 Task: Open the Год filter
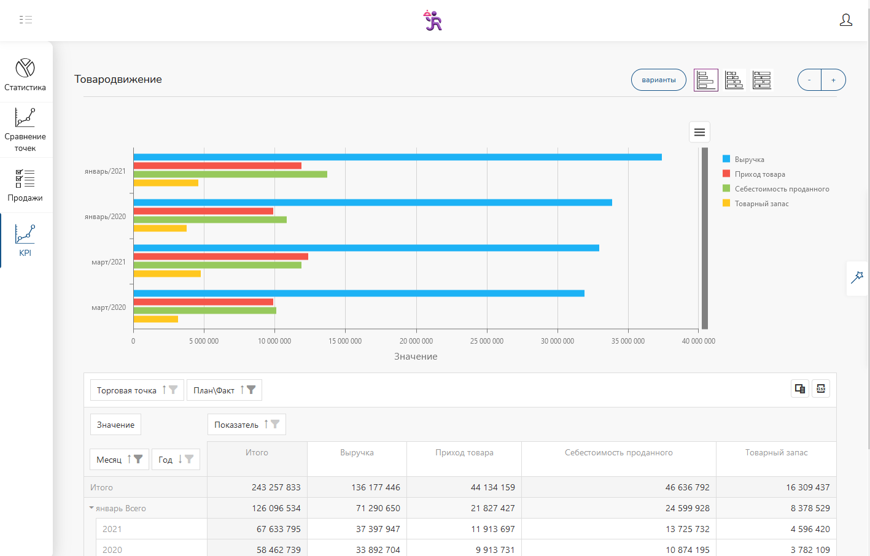coord(189,459)
